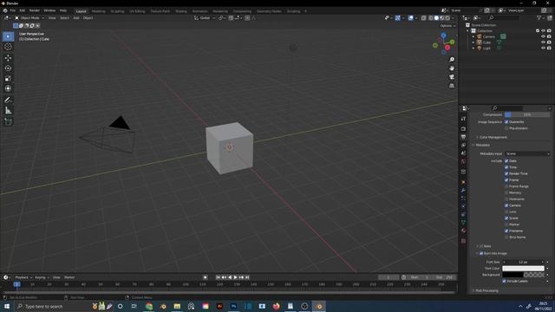Select the Transform tool
Image resolution: width=555 pixels, height=312 pixels.
click(x=8, y=88)
